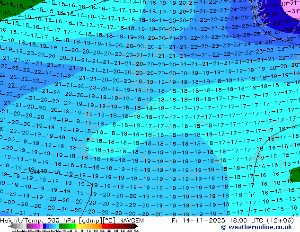This screenshot has height=232, width=300.
Task: Click the 0 value under the color scale
Action: click(x=76, y=231)
